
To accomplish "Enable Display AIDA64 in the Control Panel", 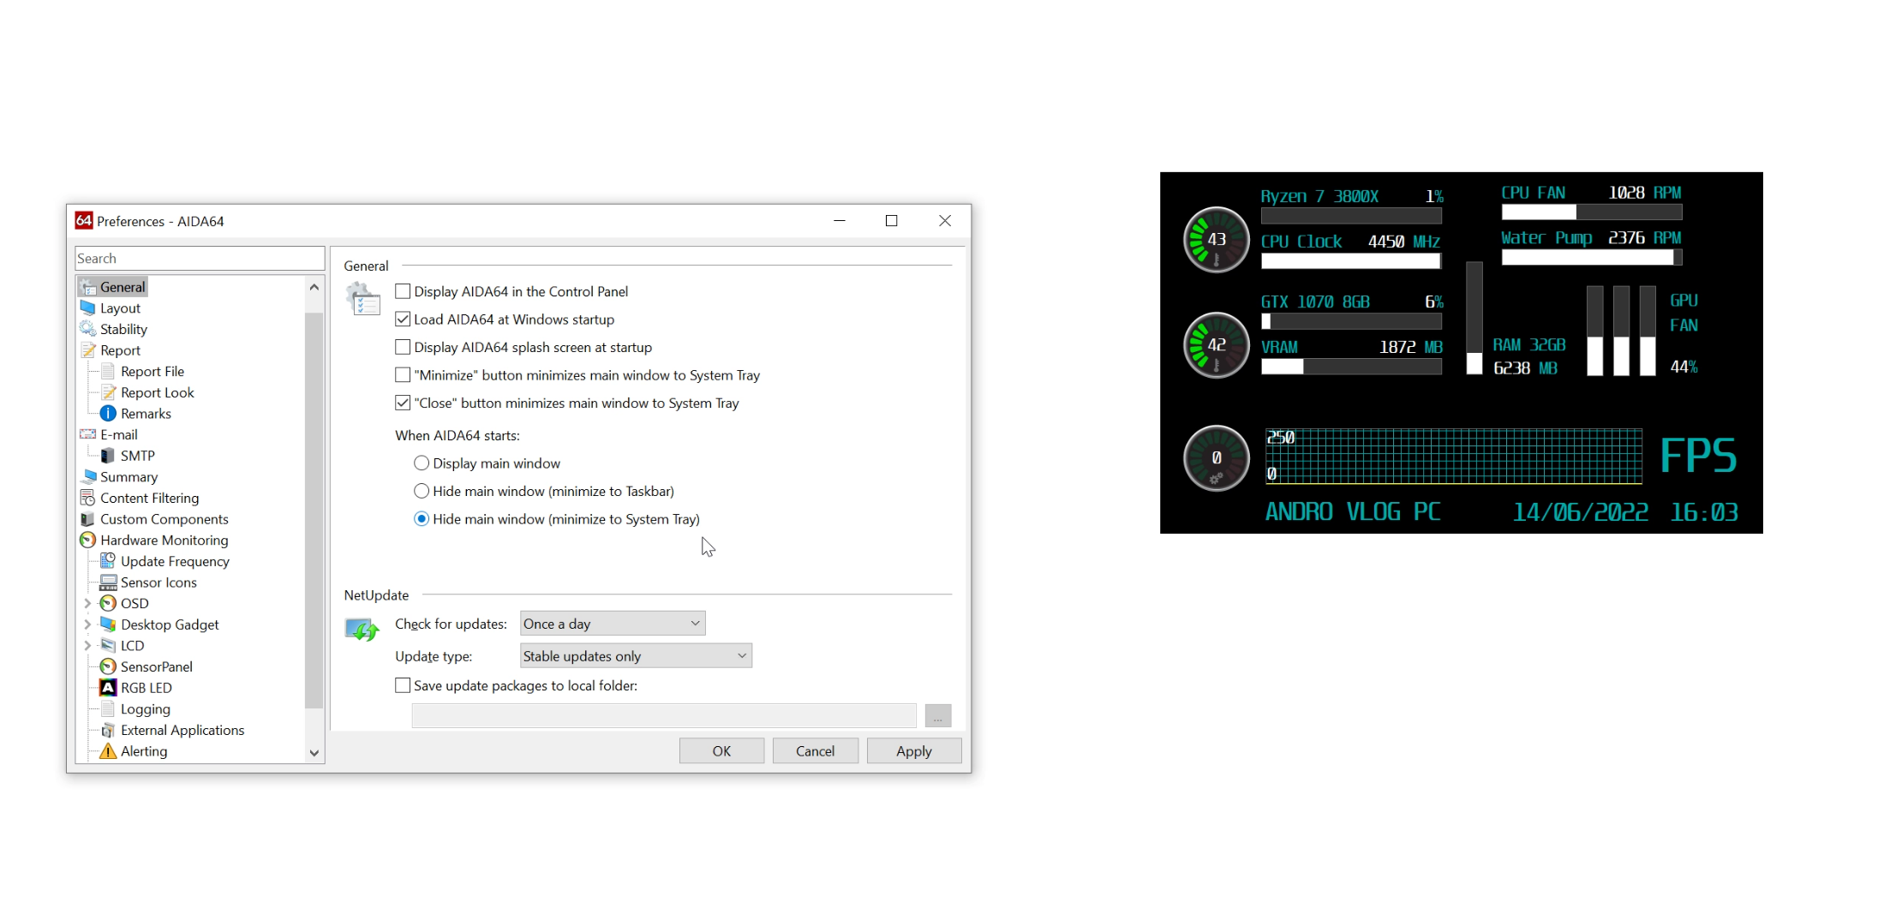I will pos(403,291).
